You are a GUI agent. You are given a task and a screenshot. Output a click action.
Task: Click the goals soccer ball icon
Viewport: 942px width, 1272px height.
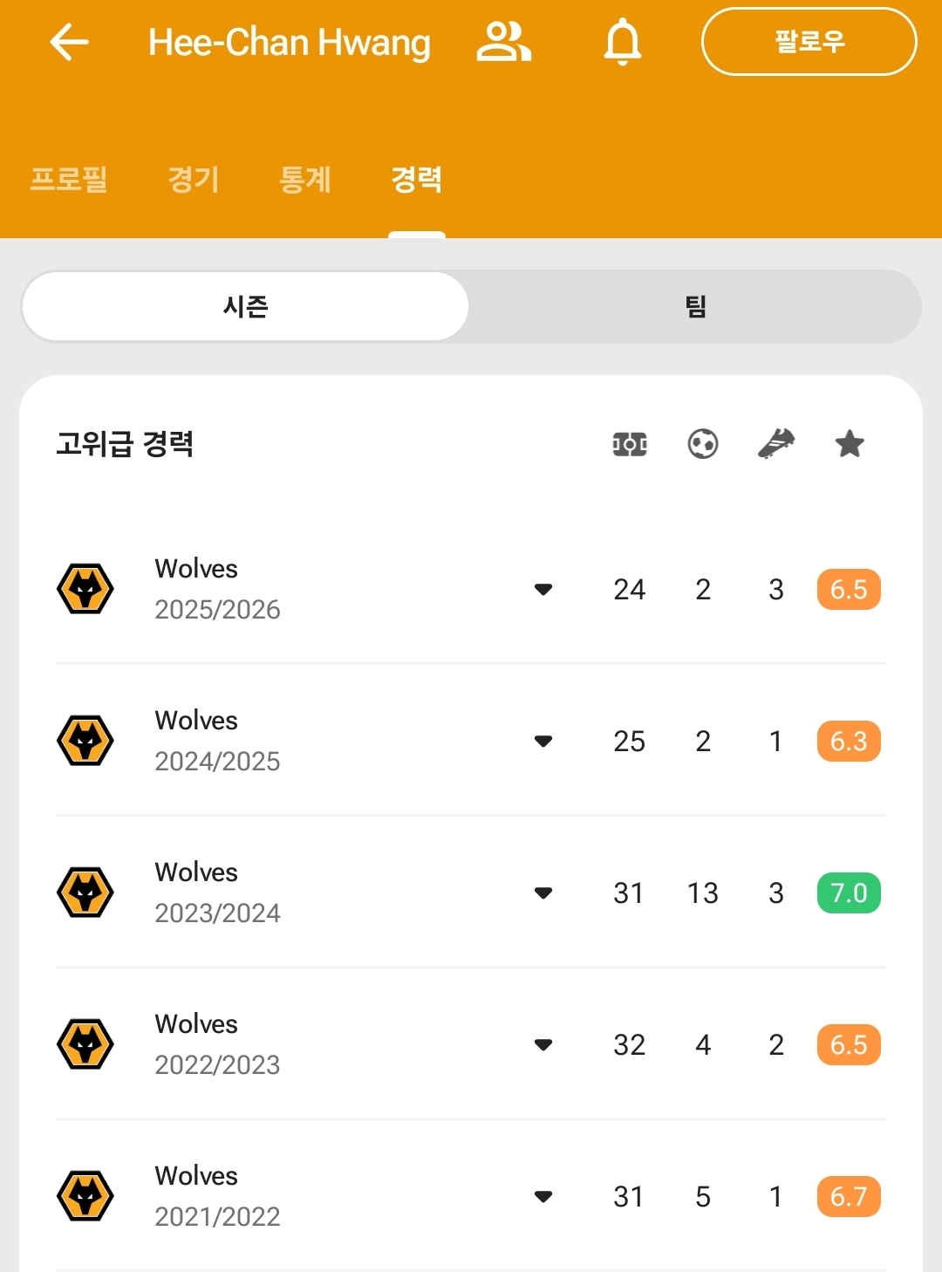(703, 445)
